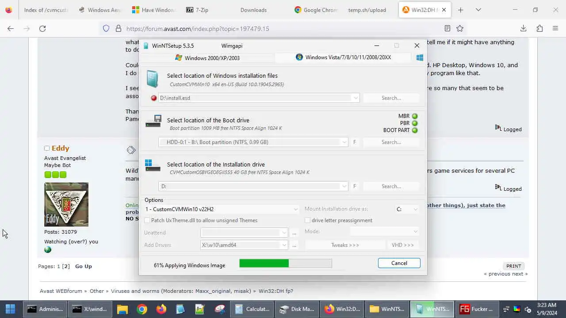
Task: Click the green MBR status light
Action: [415, 116]
